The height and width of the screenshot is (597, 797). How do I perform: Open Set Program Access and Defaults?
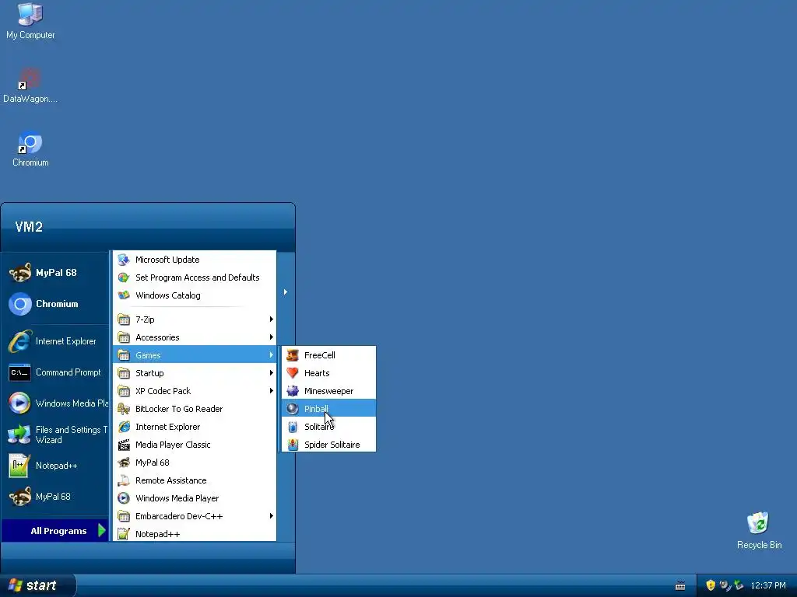pyautogui.click(x=195, y=278)
